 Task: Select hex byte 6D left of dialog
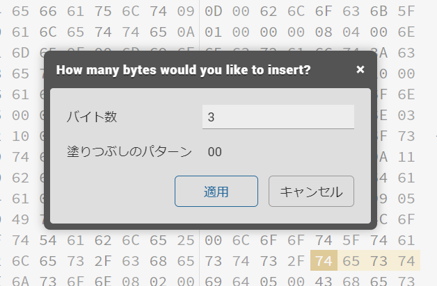tap(20, 53)
